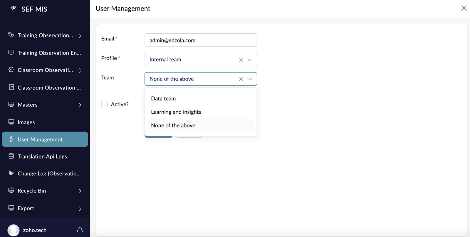Open Classroom Observation ... menu item
This screenshot has height=237, width=470.
click(x=45, y=88)
